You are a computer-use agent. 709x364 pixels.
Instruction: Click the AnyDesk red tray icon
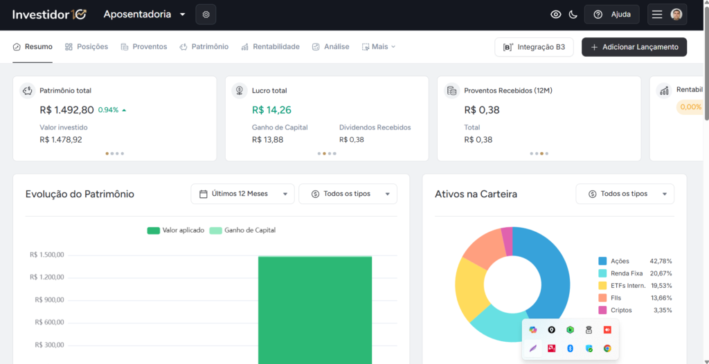607,330
